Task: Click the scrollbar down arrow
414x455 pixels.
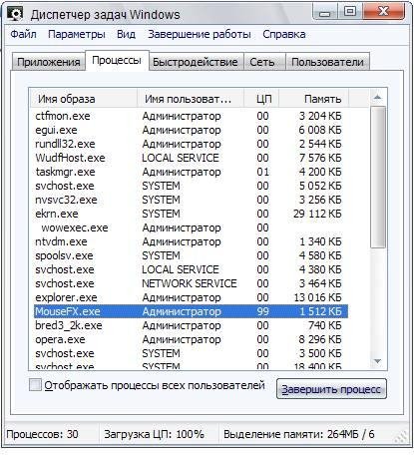Action: [377, 361]
